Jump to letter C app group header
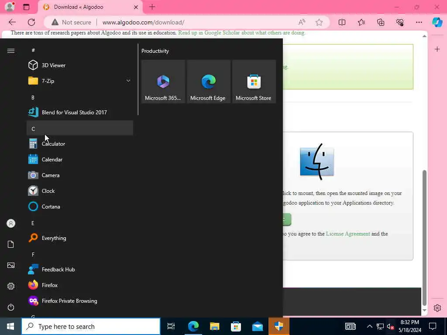447x335 pixels. 80,128
